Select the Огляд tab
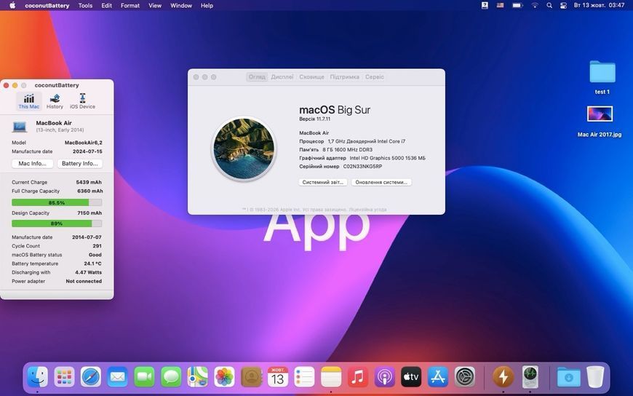 (x=257, y=76)
